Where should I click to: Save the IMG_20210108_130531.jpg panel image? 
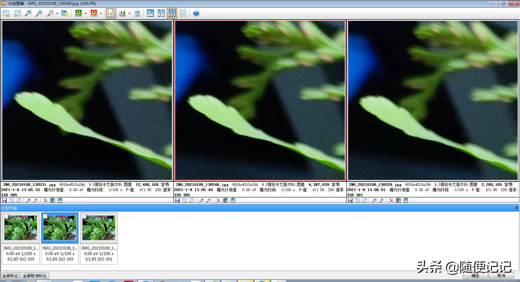(4, 200)
